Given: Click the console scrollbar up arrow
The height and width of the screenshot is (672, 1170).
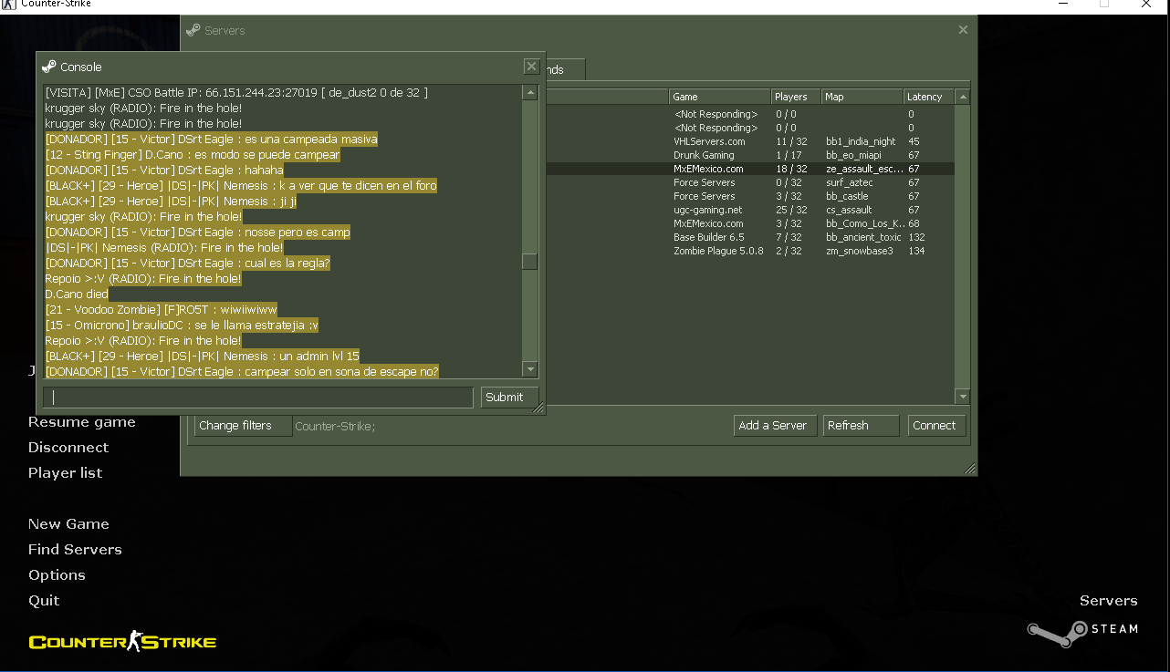Looking at the screenshot, I should [529, 92].
